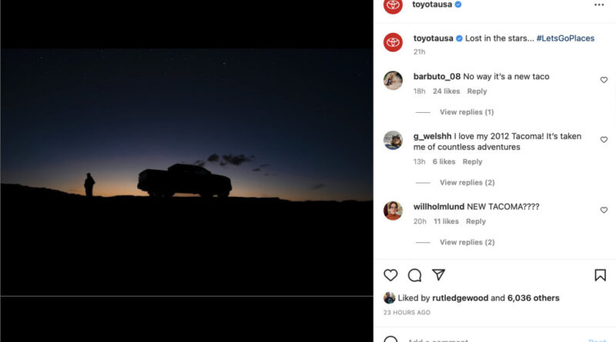Reply to barbuto_08's comment

tap(477, 91)
